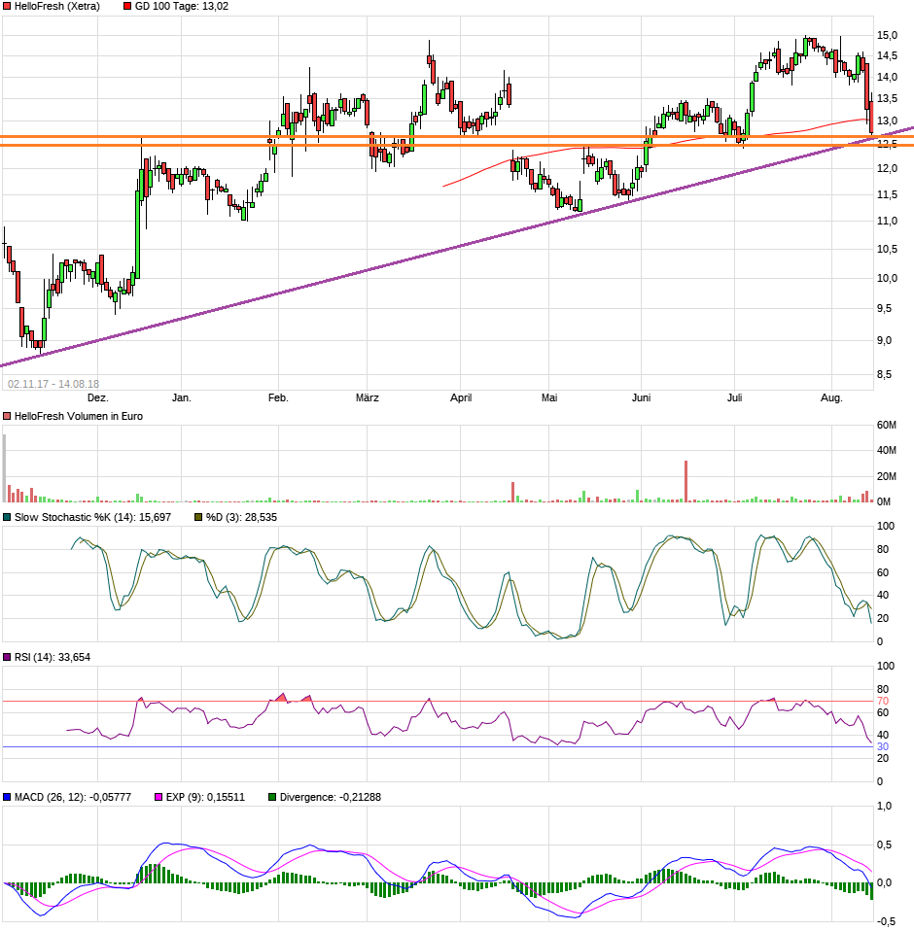The width and height of the screenshot is (914, 931).
Task: Click the Aug. month label
Action: [x=831, y=397]
